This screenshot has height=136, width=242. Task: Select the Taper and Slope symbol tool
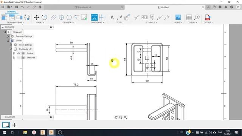tap(167, 17)
